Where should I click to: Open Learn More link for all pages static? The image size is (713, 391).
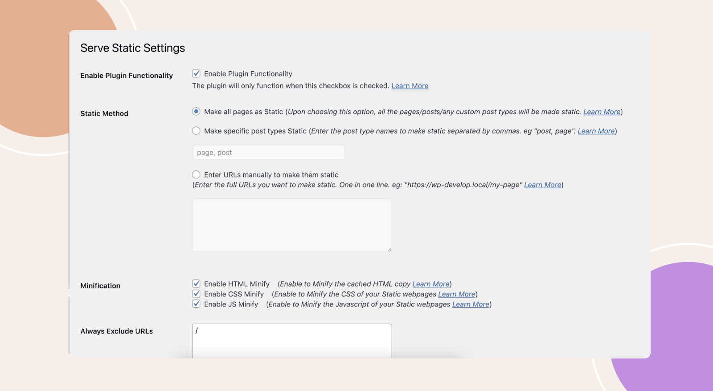coord(602,112)
